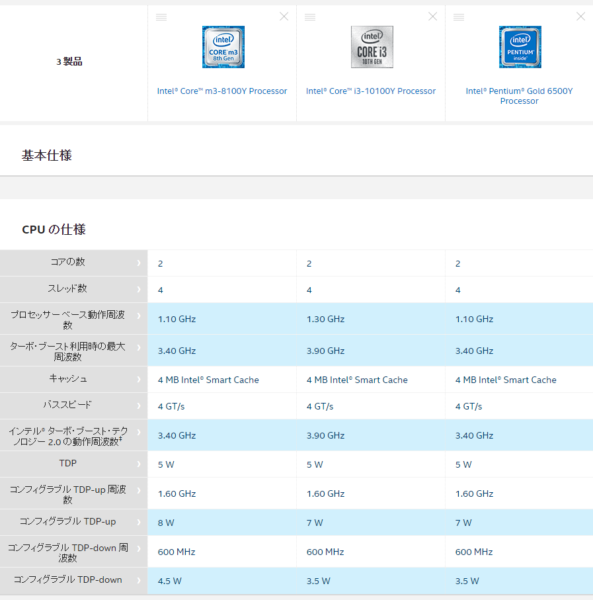Expand プロセッサー ベース動作周波数 row details
The height and width of the screenshot is (600, 593).
(139, 316)
